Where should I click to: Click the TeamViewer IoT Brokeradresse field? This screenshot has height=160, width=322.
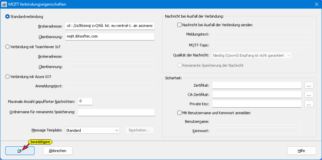tap(110, 57)
